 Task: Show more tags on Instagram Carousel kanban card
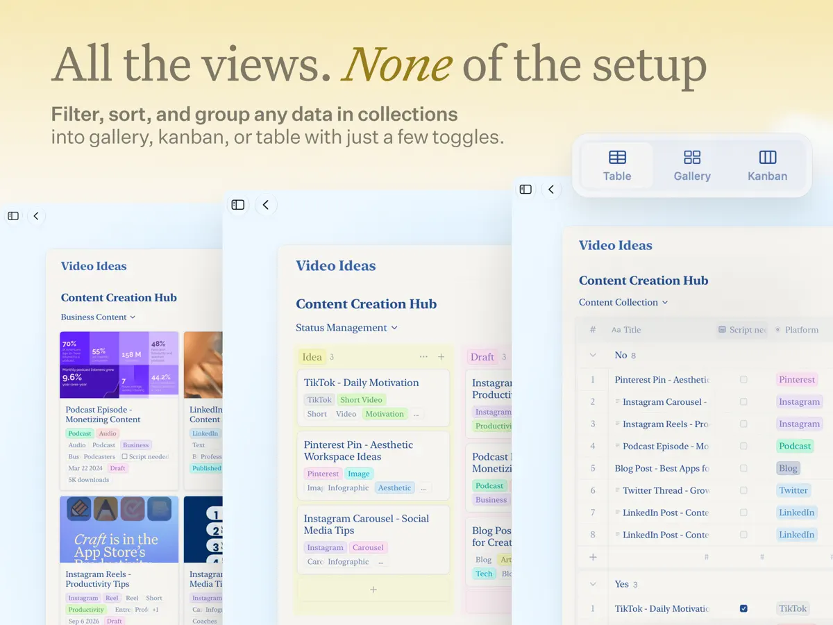point(381,562)
